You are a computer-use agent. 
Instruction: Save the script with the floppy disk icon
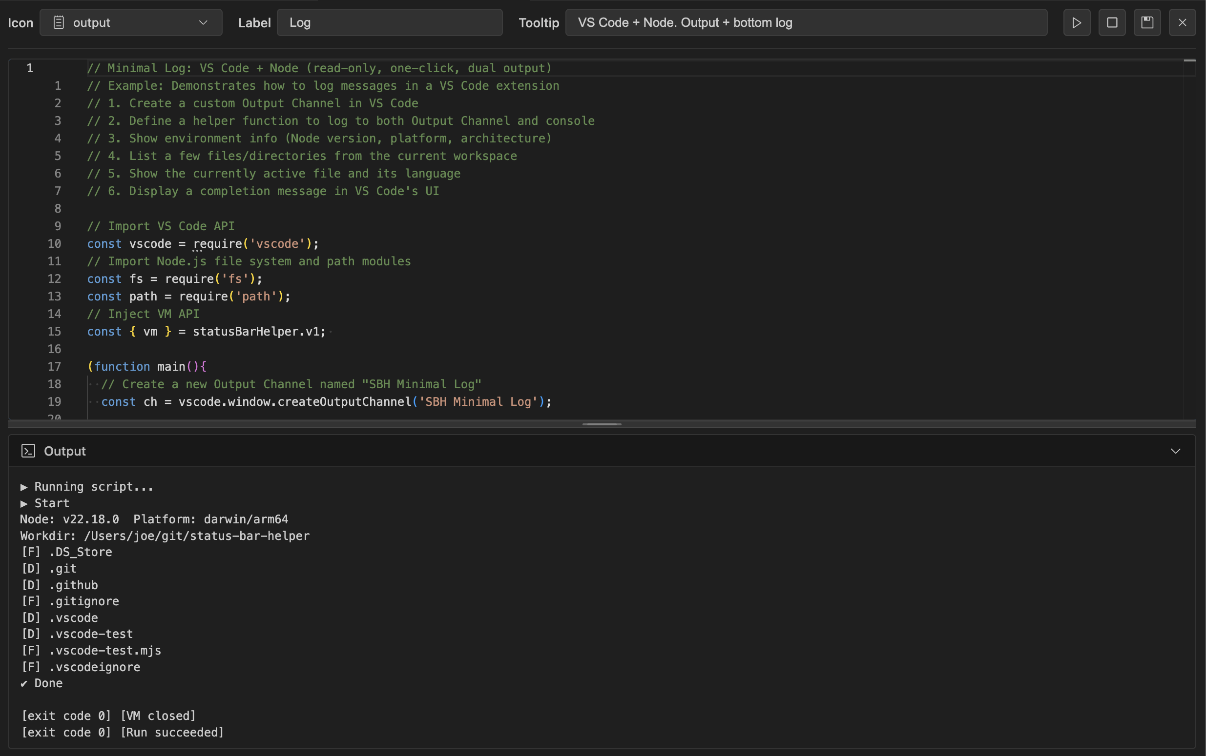click(1147, 22)
